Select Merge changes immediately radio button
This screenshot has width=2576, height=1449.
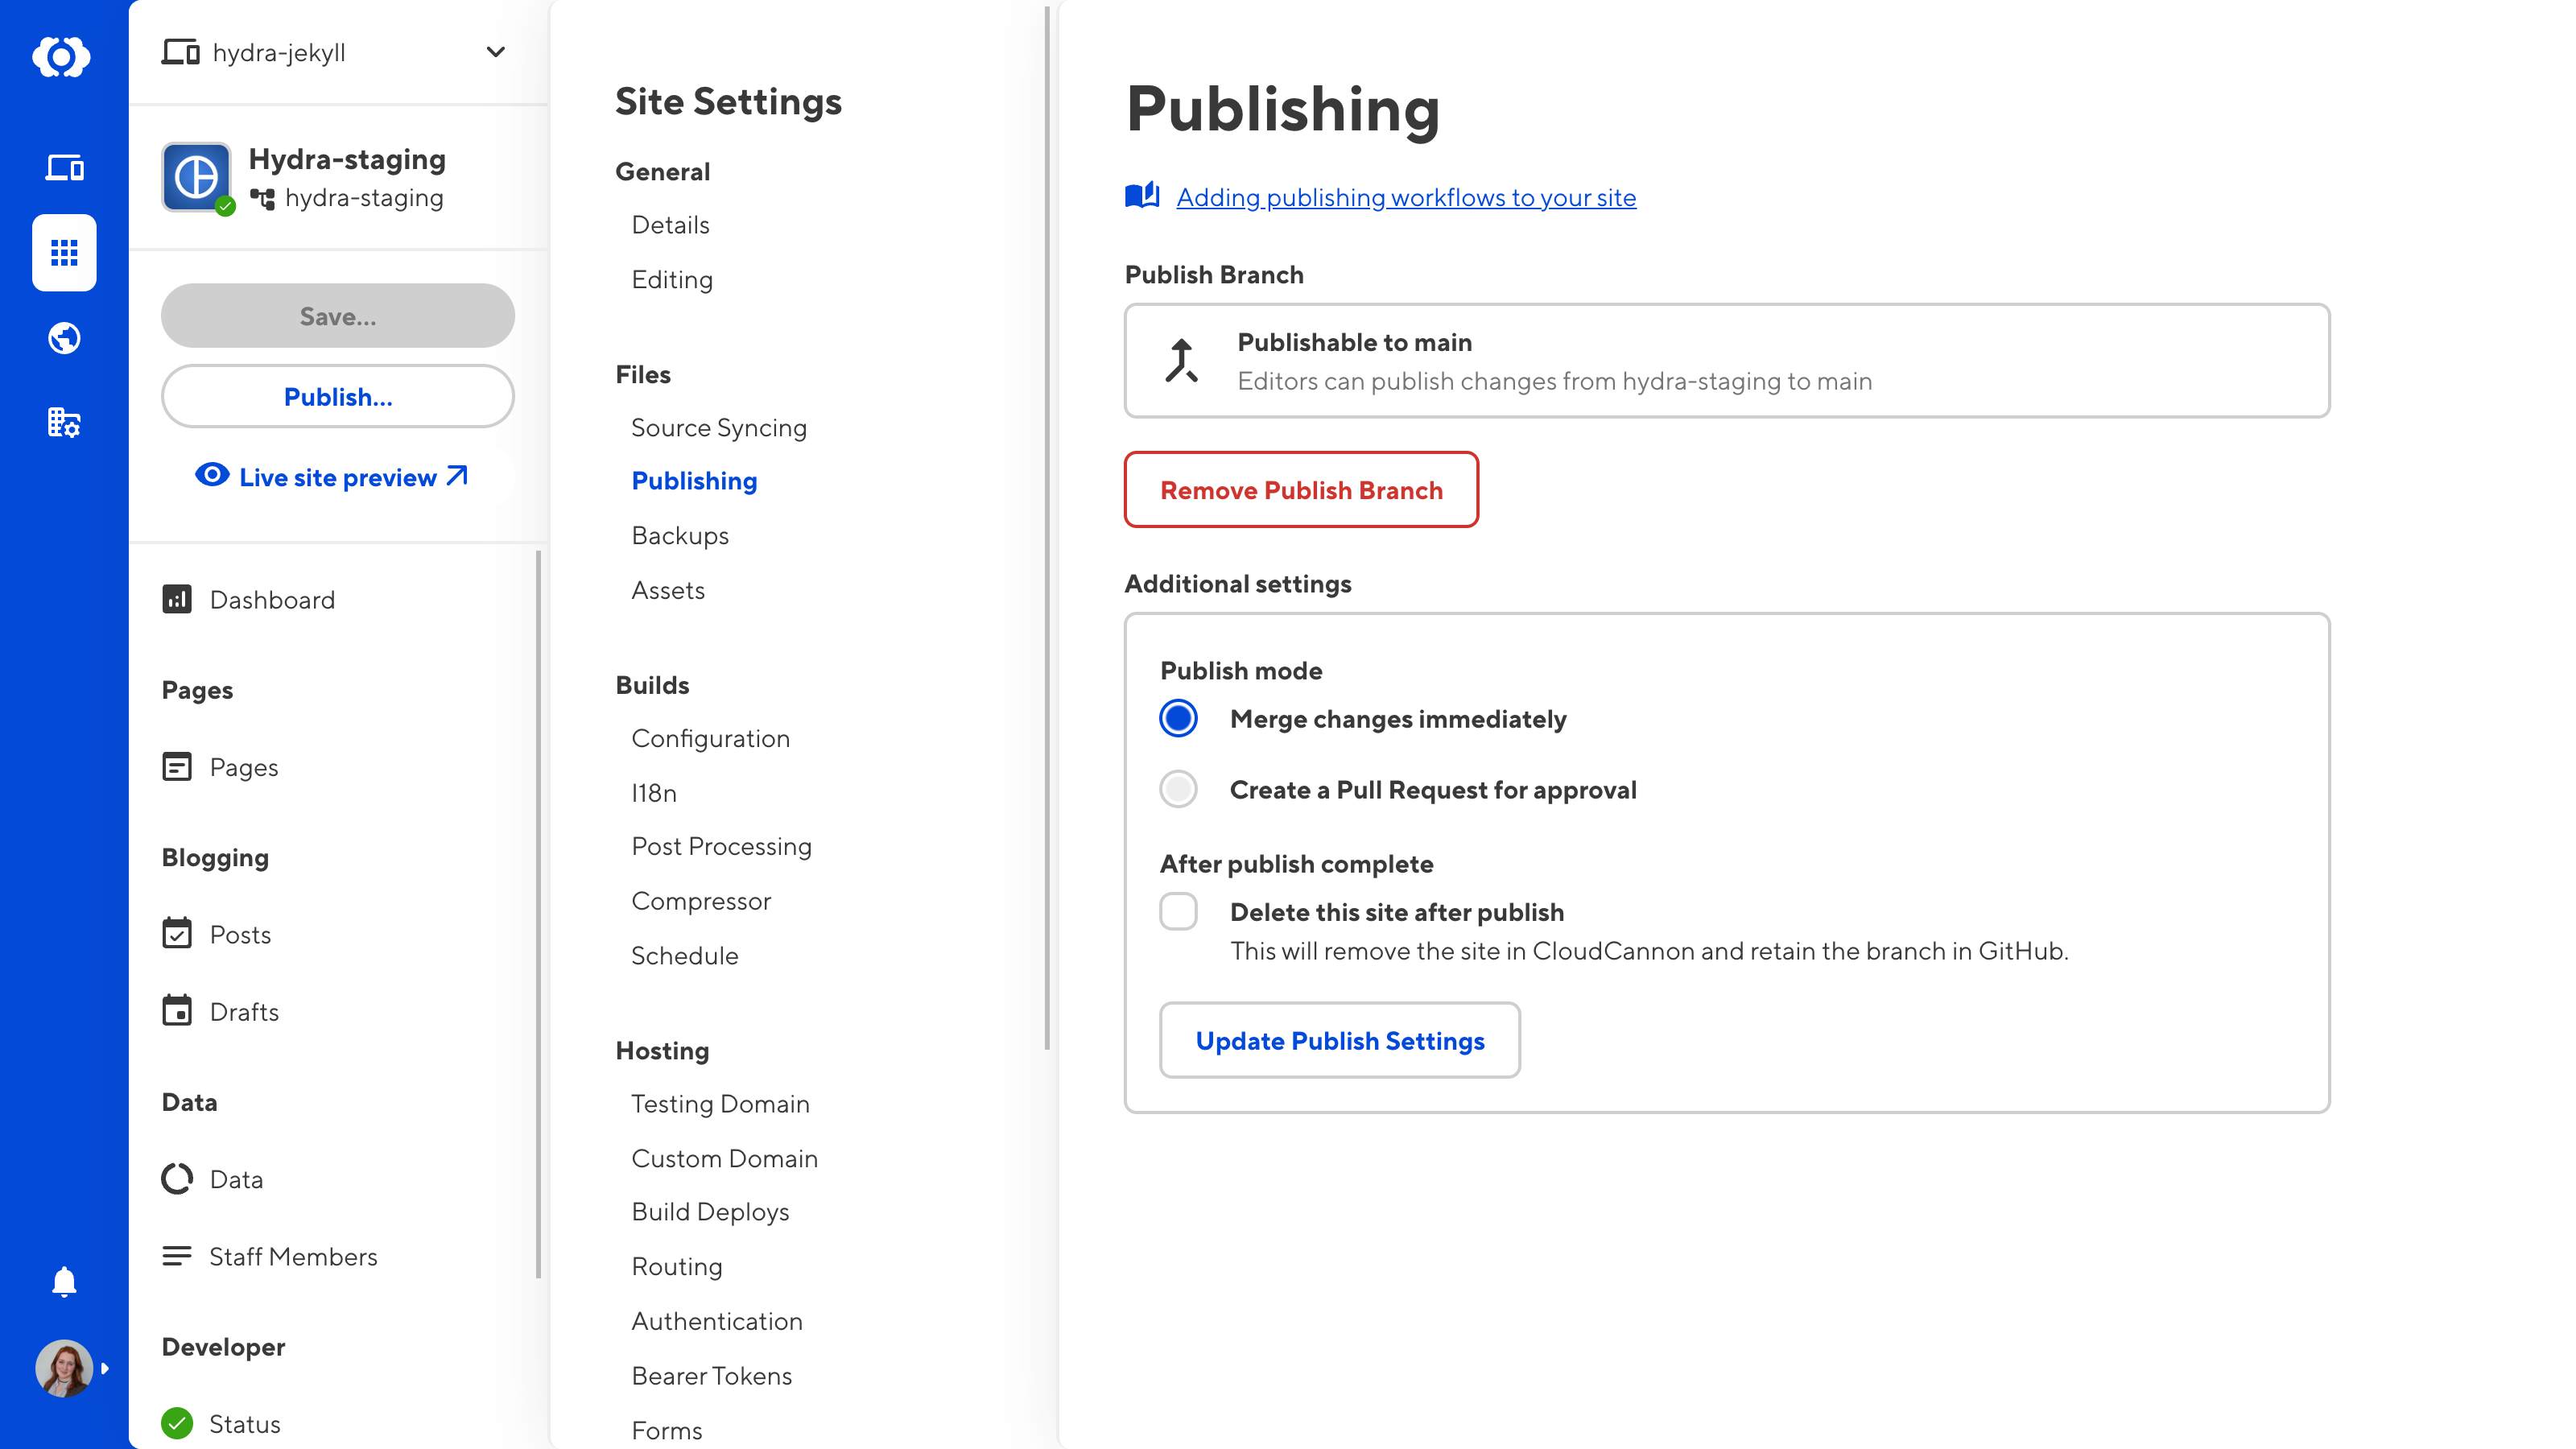pyautogui.click(x=1178, y=718)
